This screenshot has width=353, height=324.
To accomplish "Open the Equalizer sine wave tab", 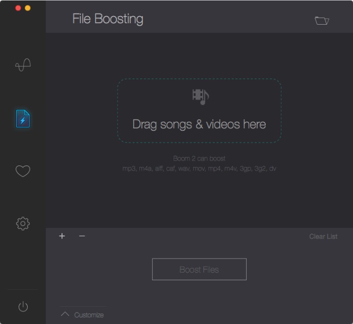I will pos(23,65).
